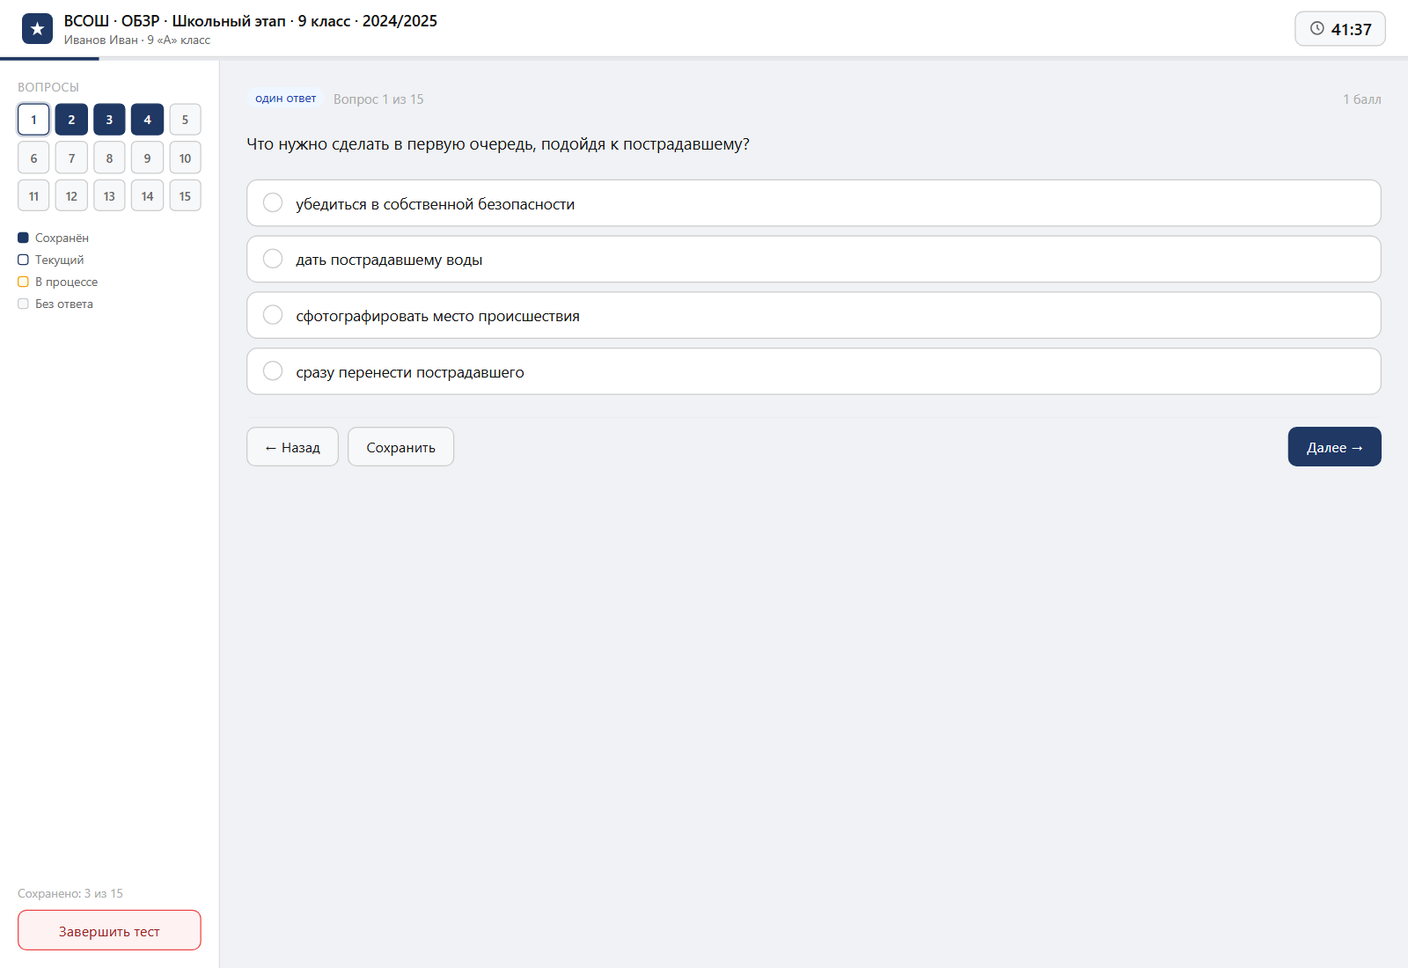Open question 15 tile

coord(185,196)
